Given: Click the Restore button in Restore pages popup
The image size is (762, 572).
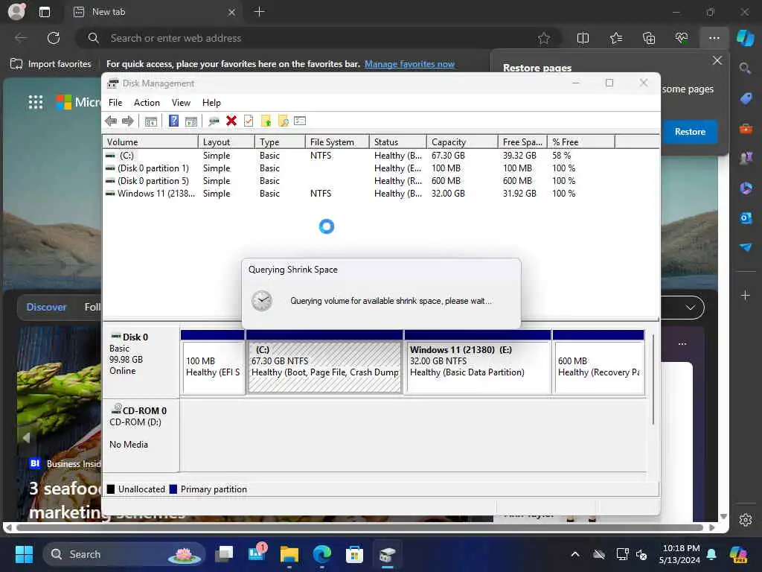Looking at the screenshot, I should point(690,132).
